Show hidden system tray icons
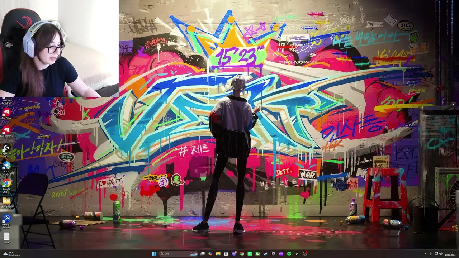The width and height of the screenshot is (459, 258). [x=425, y=254]
